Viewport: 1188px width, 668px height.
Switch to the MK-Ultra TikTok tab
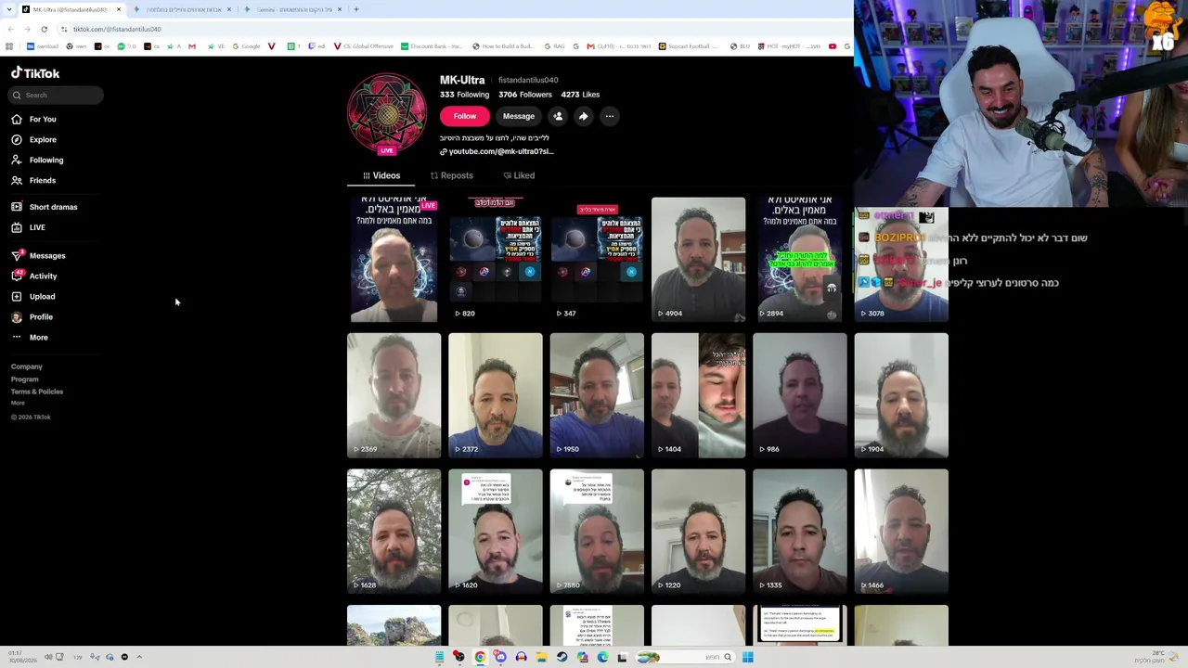(x=71, y=9)
